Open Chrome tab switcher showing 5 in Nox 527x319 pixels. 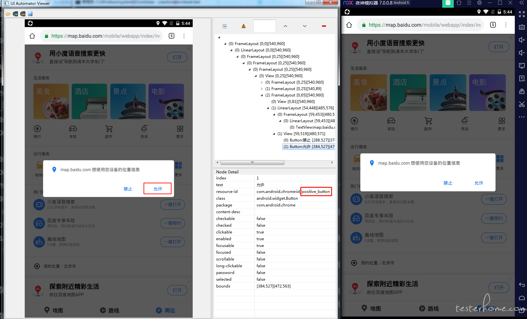pyautogui.click(x=493, y=25)
